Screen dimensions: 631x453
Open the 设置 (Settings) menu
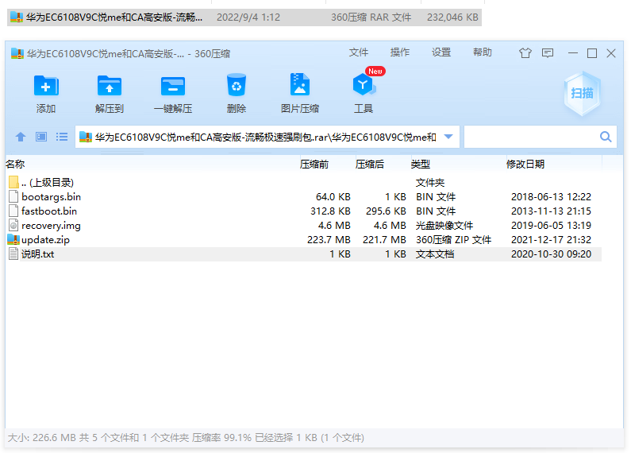441,52
